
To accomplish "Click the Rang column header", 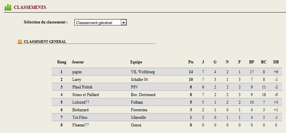I will (x=62, y=62).
